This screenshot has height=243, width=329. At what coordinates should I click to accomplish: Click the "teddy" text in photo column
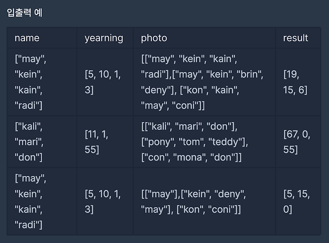point(227,142)
